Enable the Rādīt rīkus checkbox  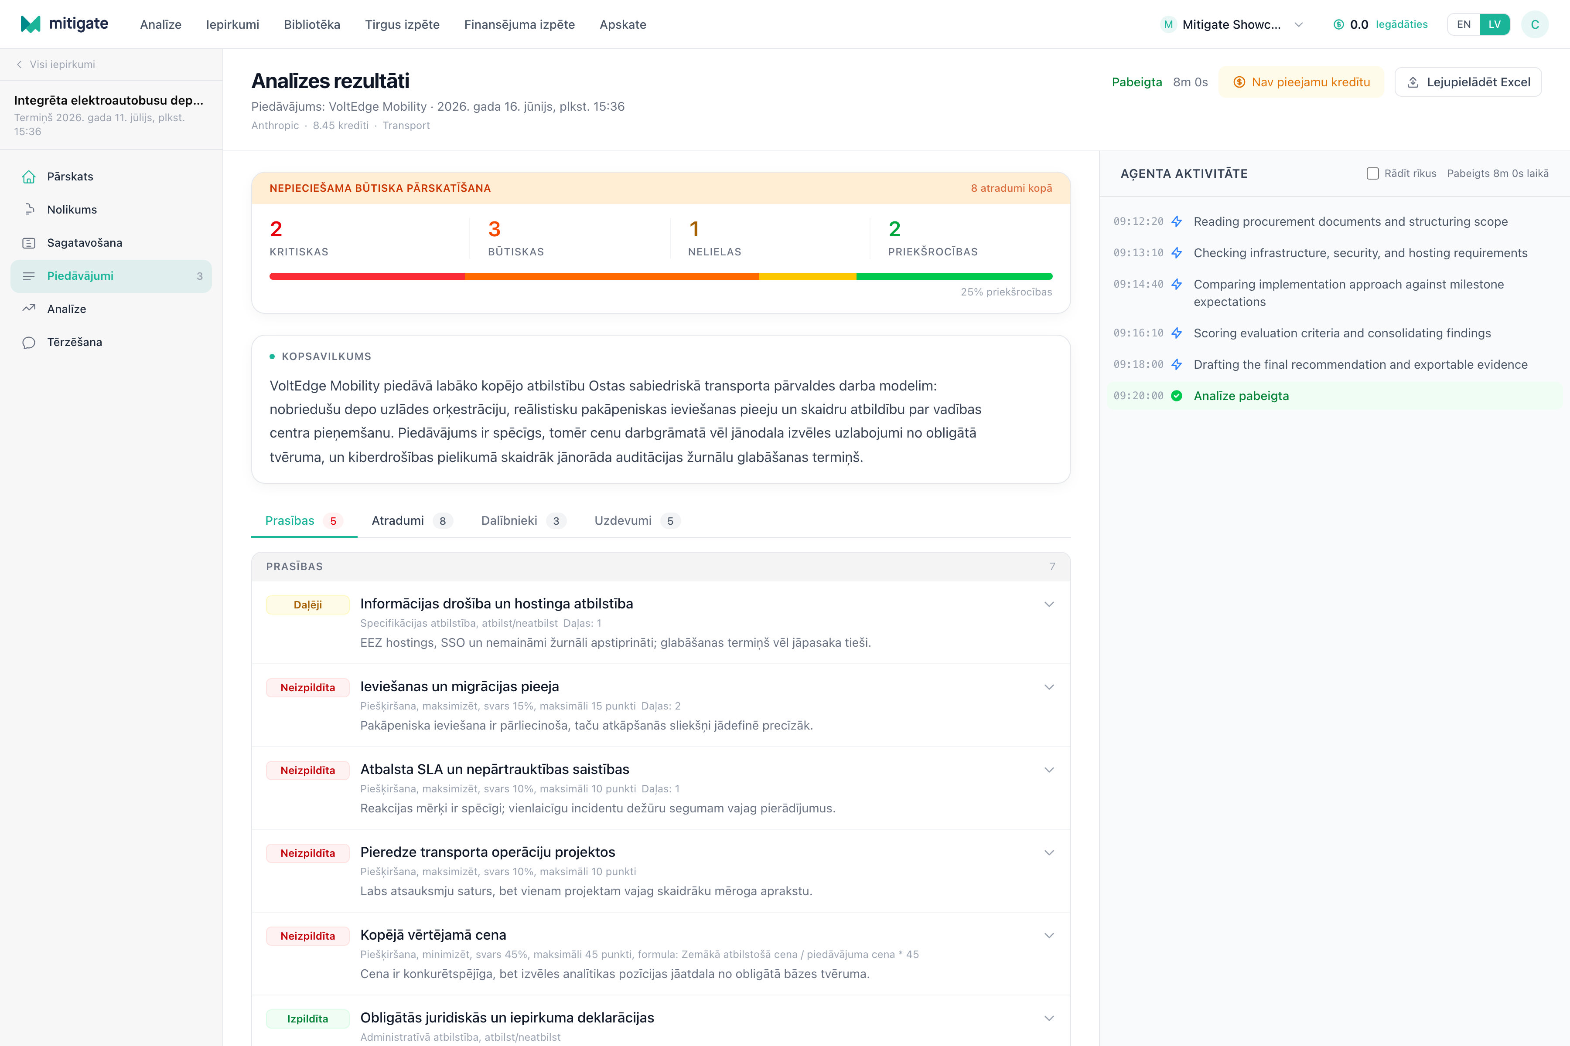(1372, 173)
